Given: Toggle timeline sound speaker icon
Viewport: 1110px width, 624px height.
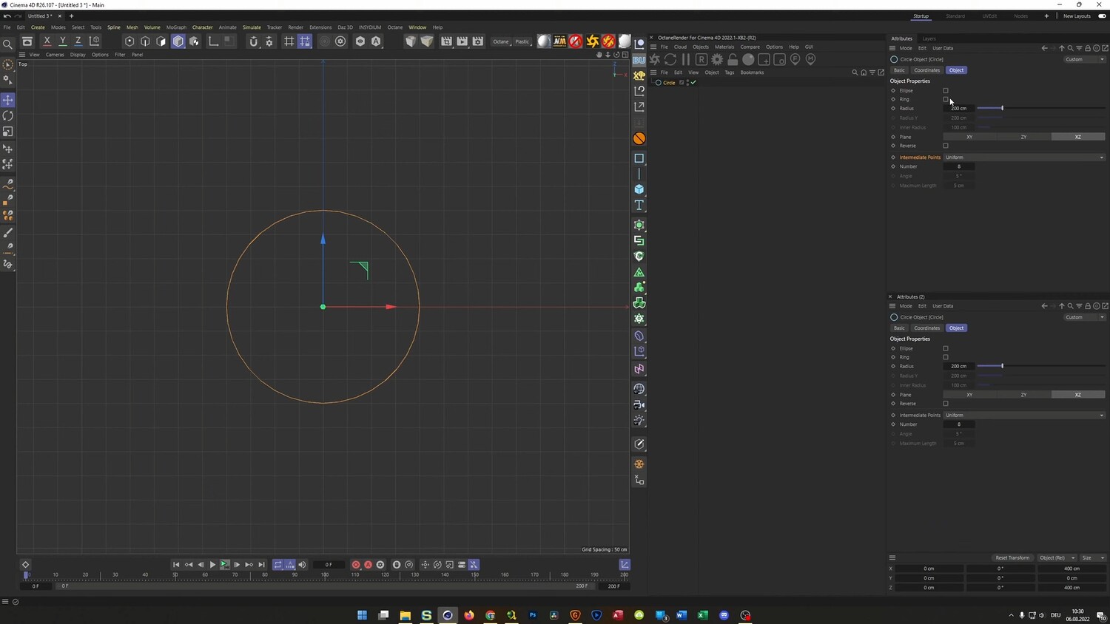Looking at the screenshot, I should click(302, 565).
